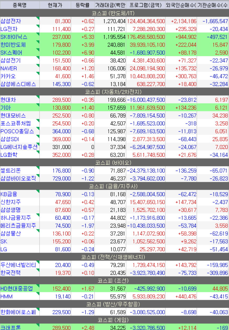Select the HMM stock name
Image resolution: width=229 pixels, height=330 pixels.
7,296
